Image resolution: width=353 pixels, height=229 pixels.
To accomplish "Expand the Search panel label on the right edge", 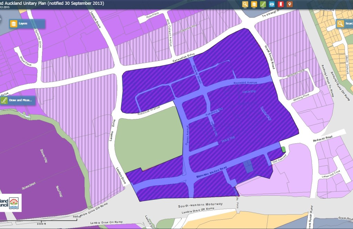I will tap(349, 24).
